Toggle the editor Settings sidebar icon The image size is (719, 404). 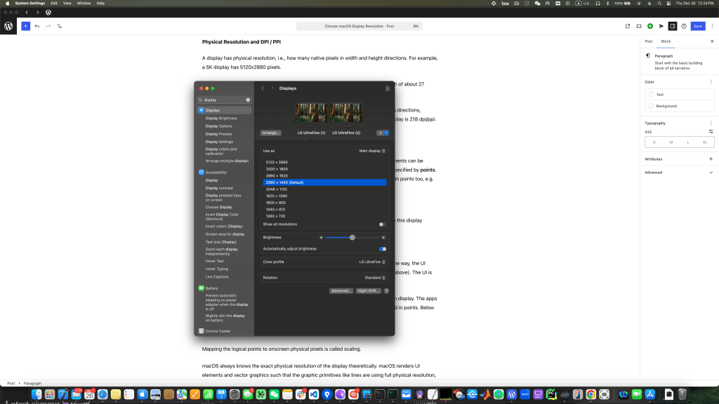point(672,26)
